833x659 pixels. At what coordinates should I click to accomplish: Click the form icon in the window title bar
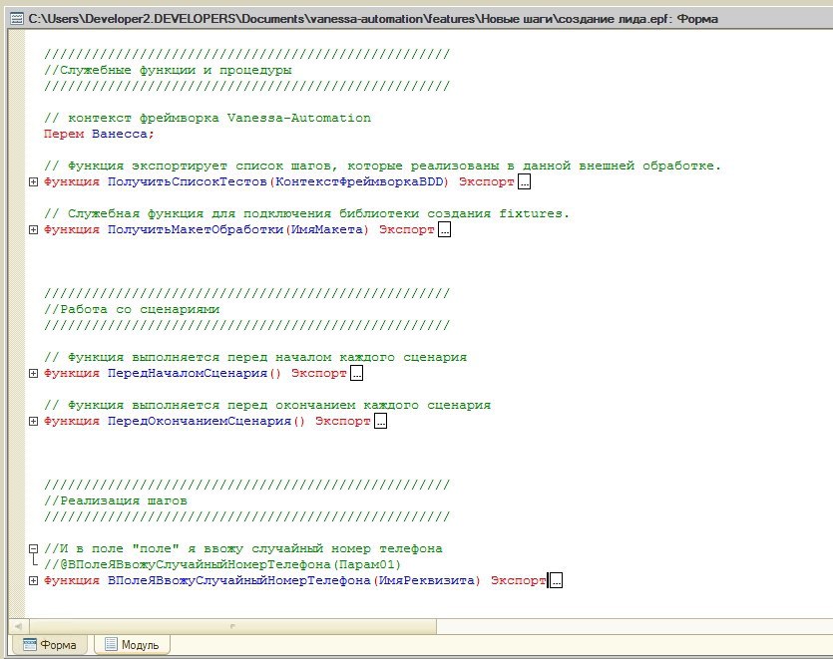click(x=17, y=19)
